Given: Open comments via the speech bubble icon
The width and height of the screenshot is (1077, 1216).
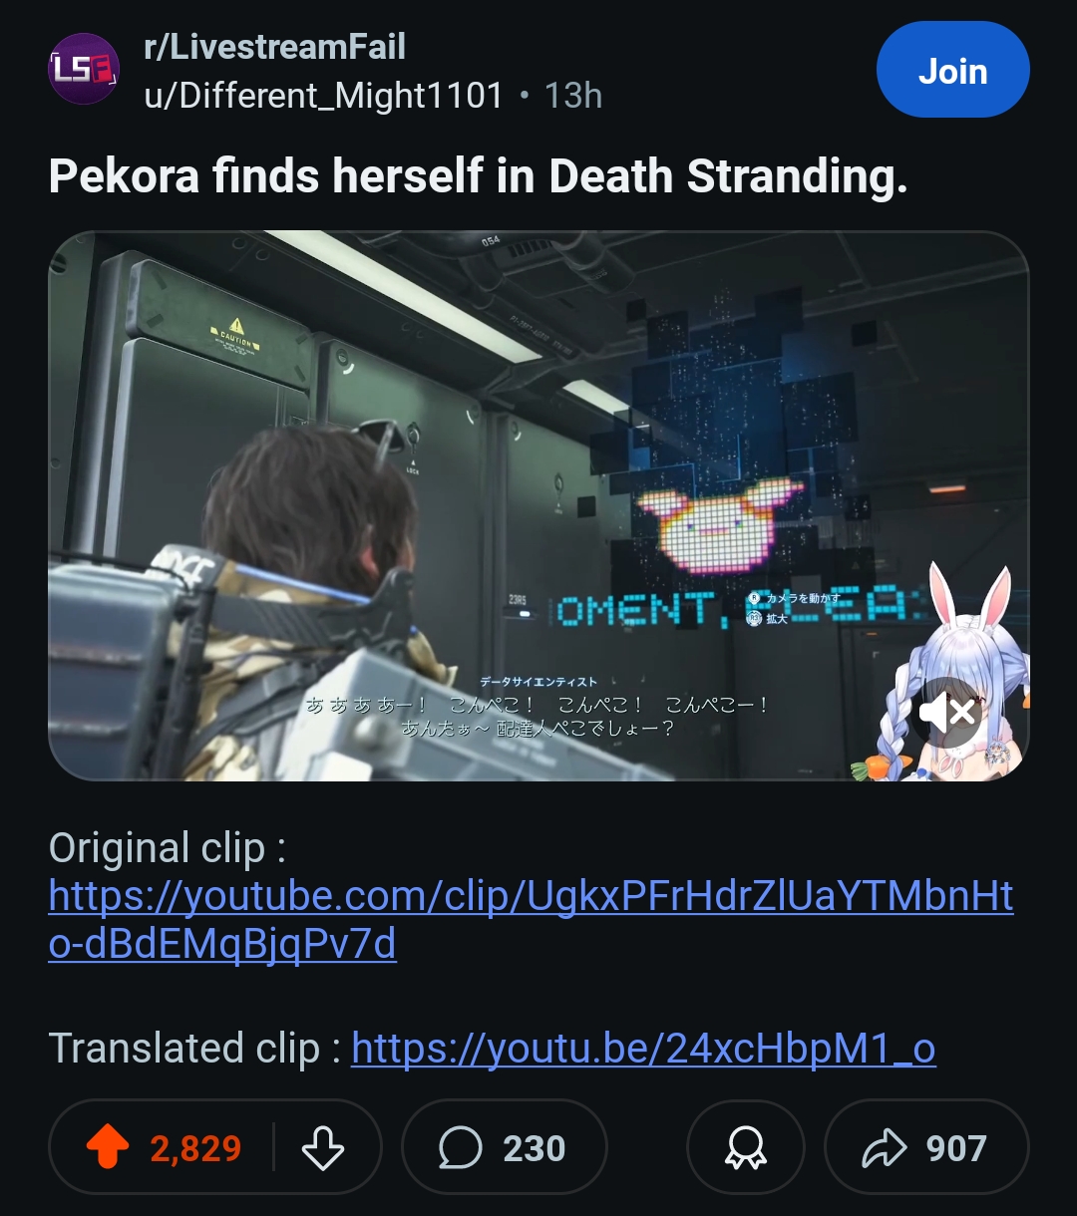Looking at the screenshot, I should tap(460, 1148).
